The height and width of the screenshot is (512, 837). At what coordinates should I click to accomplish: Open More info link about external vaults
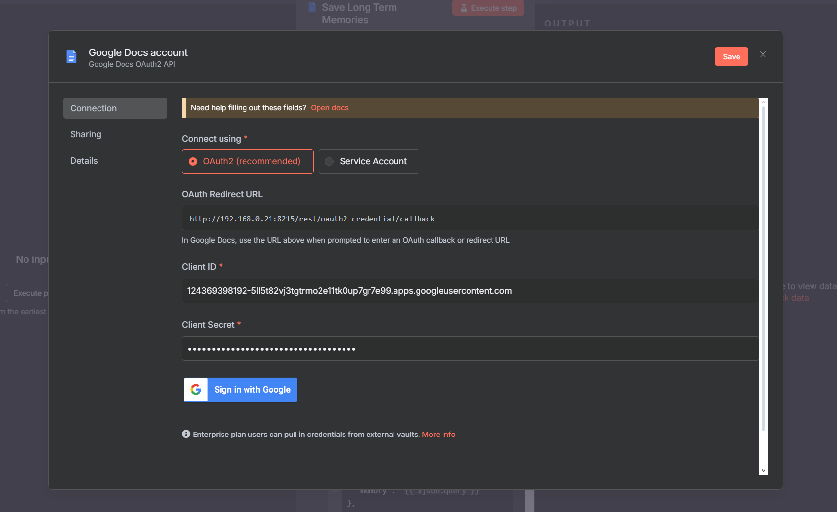pos(439,435)
